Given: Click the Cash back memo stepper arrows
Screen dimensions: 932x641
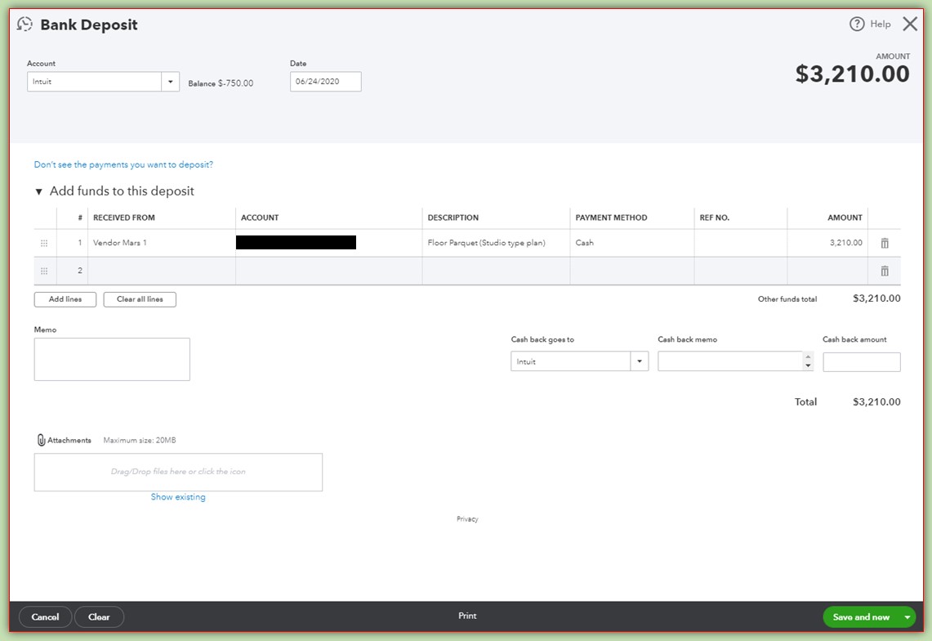Looking at the screenshot, I should pos(809,361).
